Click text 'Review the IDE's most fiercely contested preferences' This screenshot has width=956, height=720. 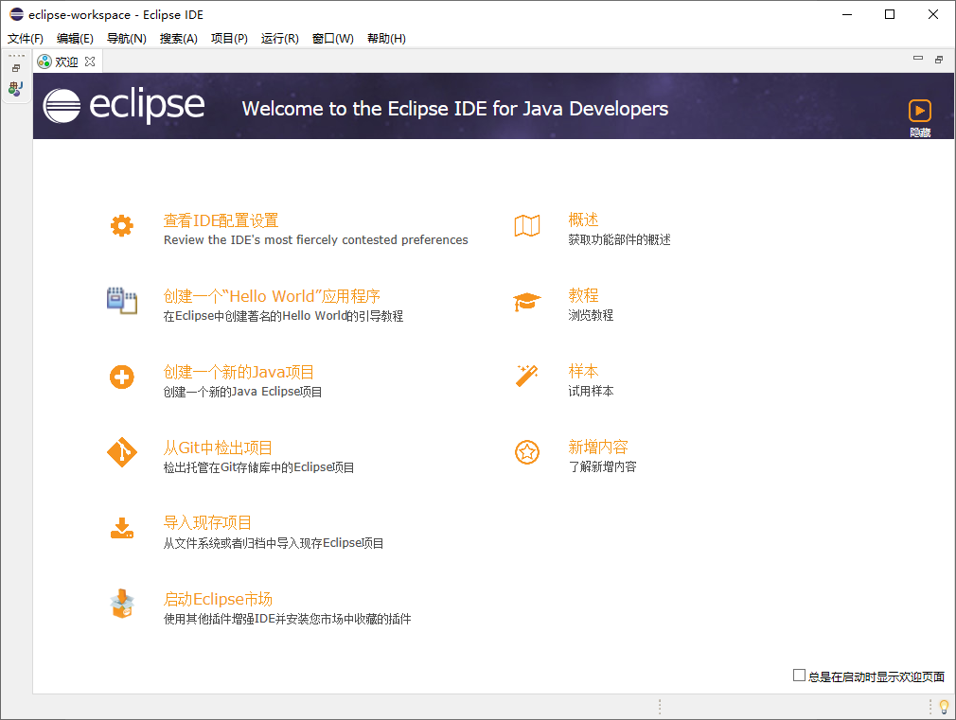(316, 239)
